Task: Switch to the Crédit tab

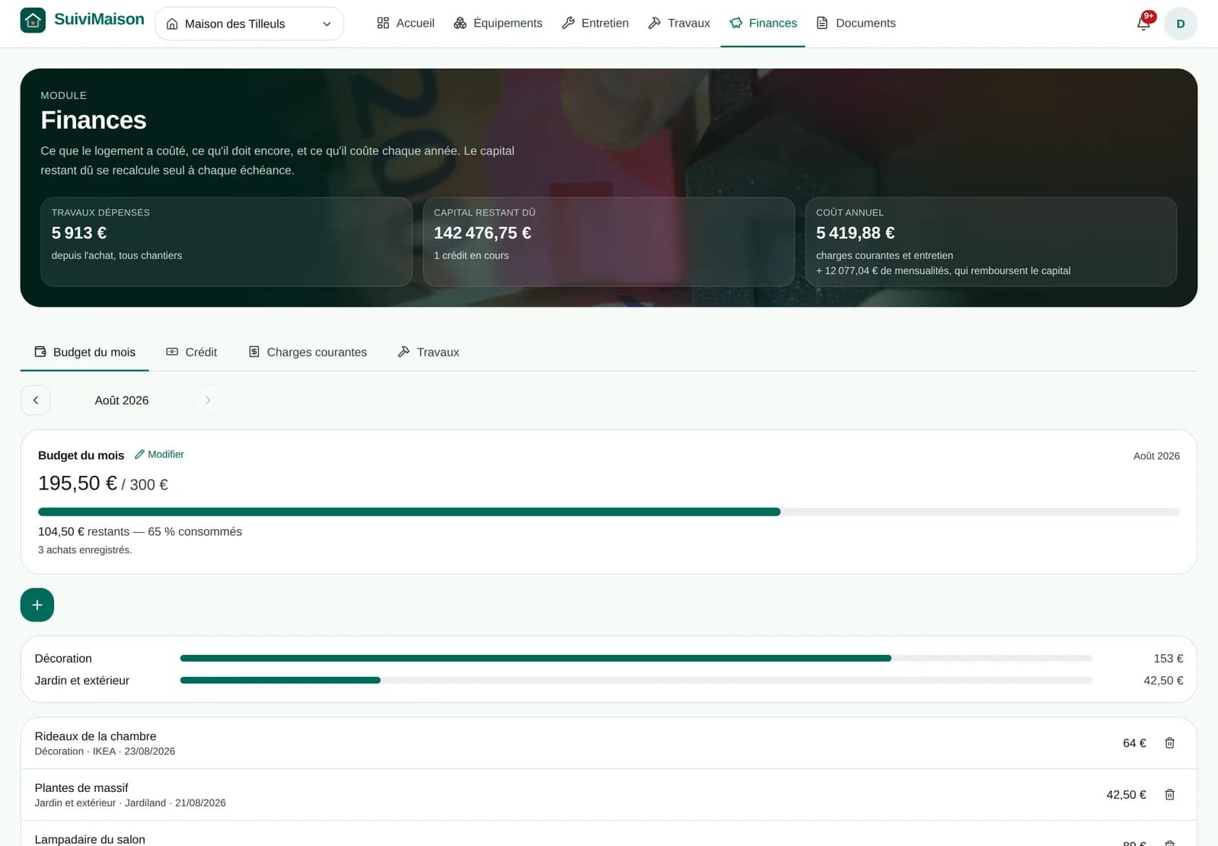Action: (192, 352)
